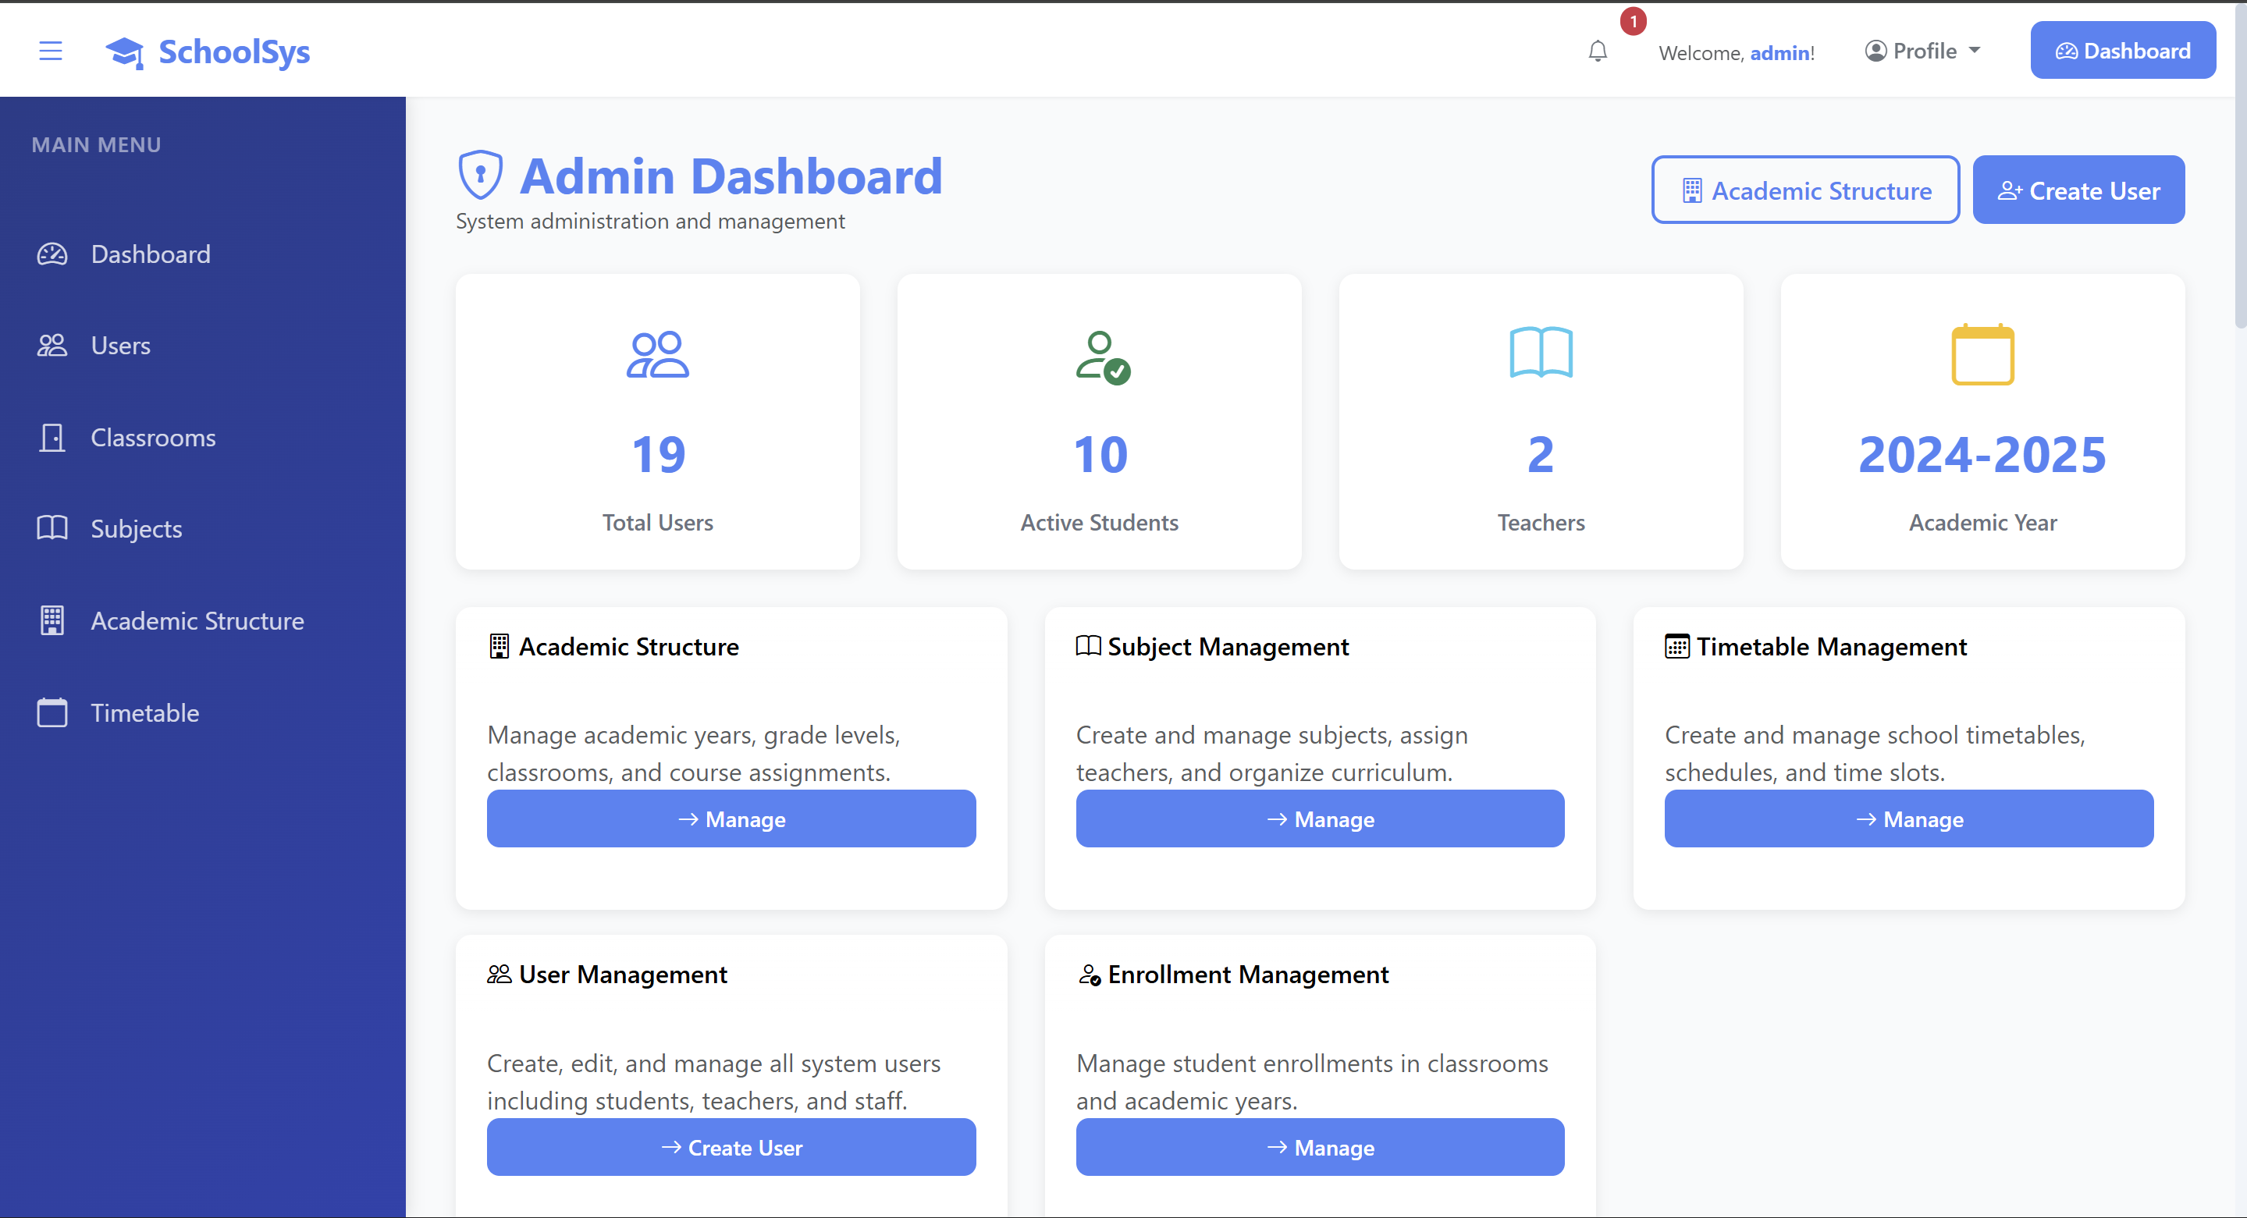Viewport: 2247px width, 1218px height.
Task: Click Manage under Subject Management
Action: (x=1319, y=819)
